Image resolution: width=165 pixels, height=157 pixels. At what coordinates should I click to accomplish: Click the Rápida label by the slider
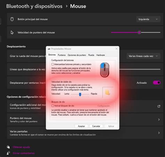94,94
